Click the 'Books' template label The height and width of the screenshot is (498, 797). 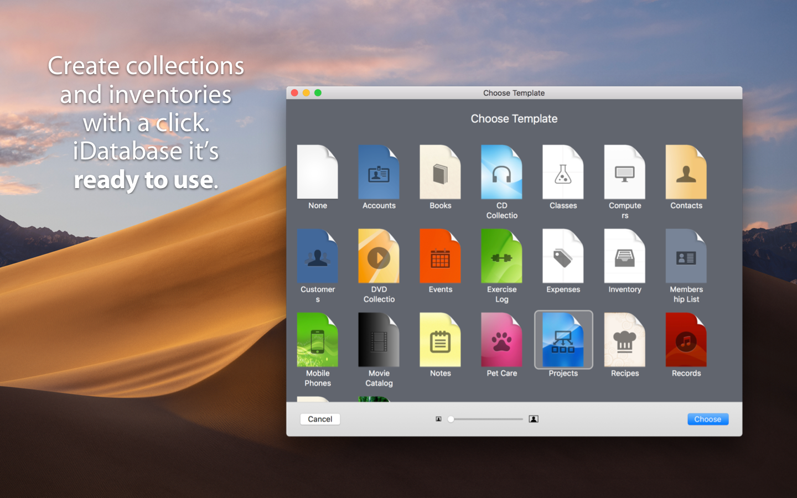[441, 206]
